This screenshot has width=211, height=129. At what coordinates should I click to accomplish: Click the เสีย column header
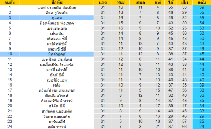tap(184, 2)
